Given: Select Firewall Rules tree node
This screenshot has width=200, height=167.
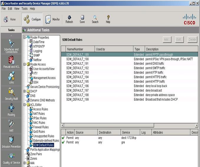Looking at the screenshot, I should (x=41, y=127).
